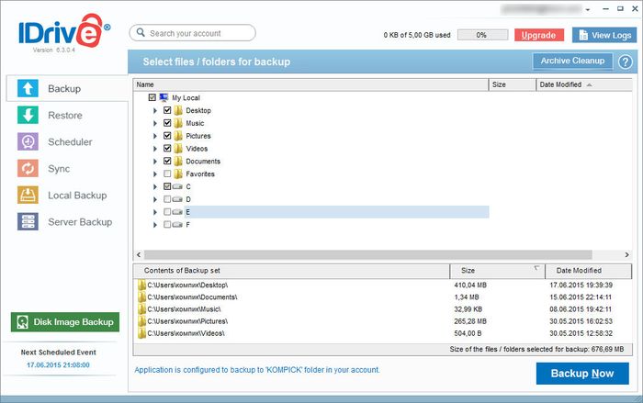Viewport: 643px width, 403px height.
Task: Select the Sync arrows icon
Action: point(28,169)
